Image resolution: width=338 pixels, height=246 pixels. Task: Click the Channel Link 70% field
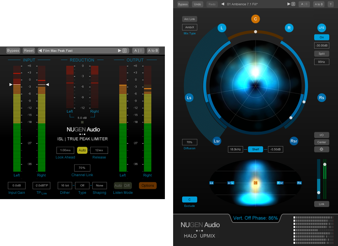pos(82,168)
